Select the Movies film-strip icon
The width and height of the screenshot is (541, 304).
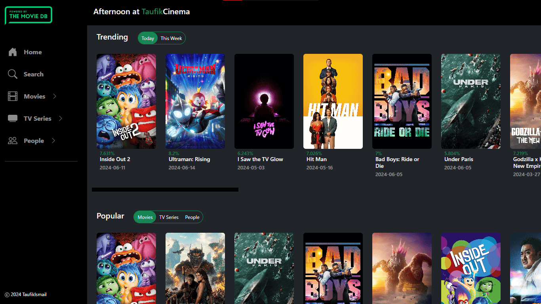click(12, 96)
